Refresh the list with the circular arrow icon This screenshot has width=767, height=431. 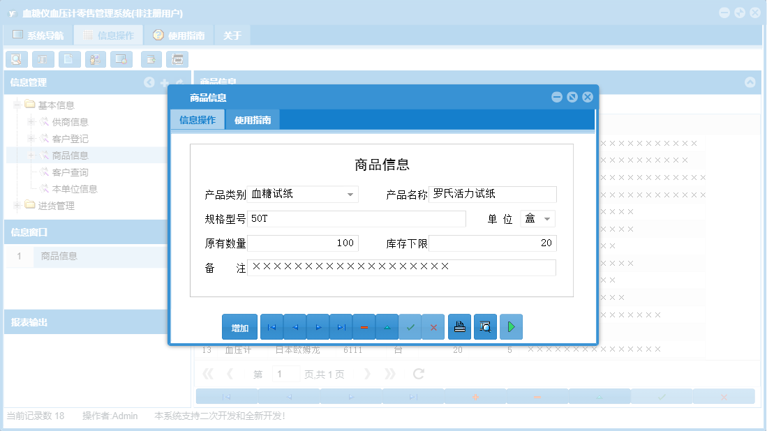click(x=417, y=373)
